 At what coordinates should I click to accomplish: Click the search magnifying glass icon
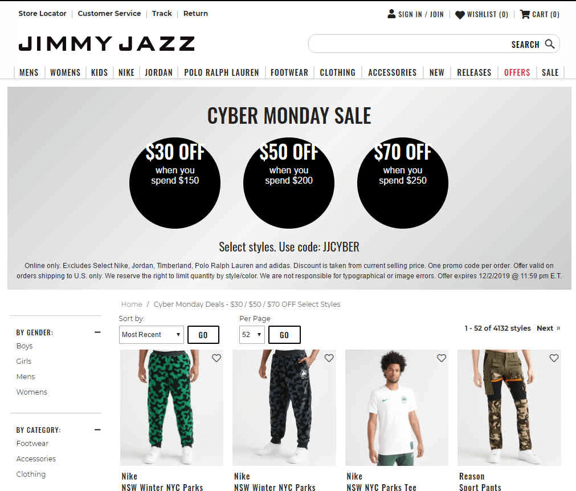point(550,44)
